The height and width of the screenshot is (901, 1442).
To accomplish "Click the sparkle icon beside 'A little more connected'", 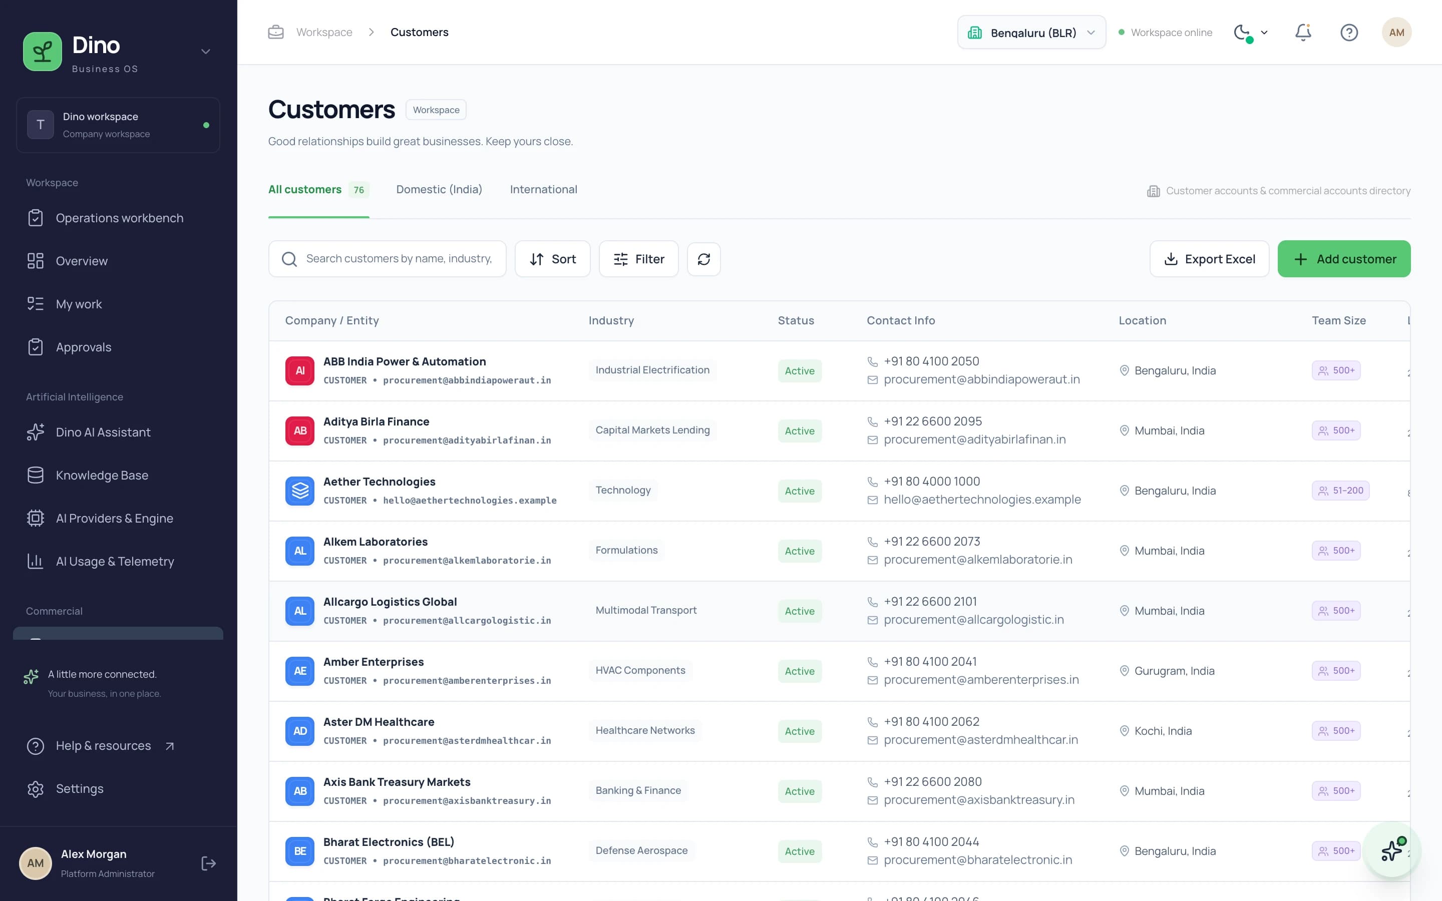I will tap(31, 676).
